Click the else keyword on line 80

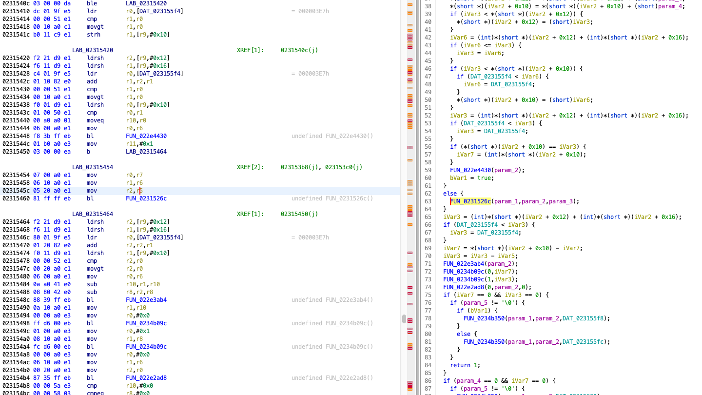(x=464, y=334)
